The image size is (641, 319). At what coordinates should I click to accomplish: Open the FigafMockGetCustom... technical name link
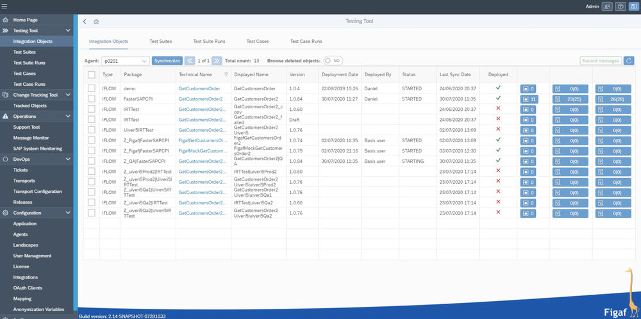(x=203, y=151)
